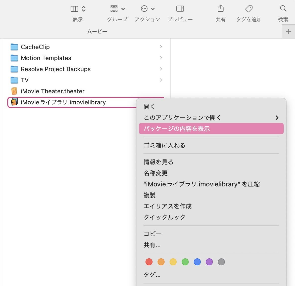The image size is (295, 286).
Task: Open このアプリケーションで開く submenu
Action: [x=211, y=118]
